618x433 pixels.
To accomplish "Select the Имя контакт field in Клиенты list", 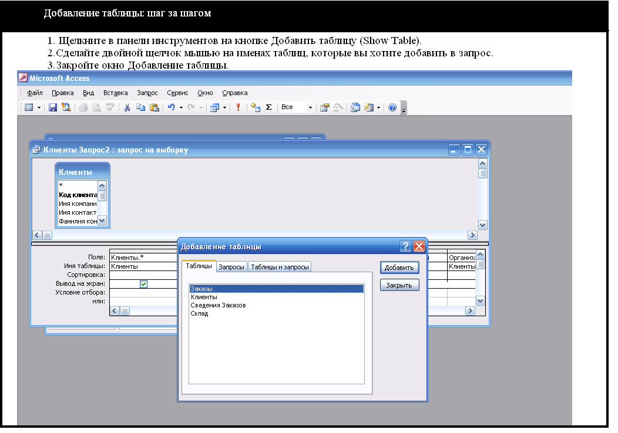I will (x=78, y=212).
